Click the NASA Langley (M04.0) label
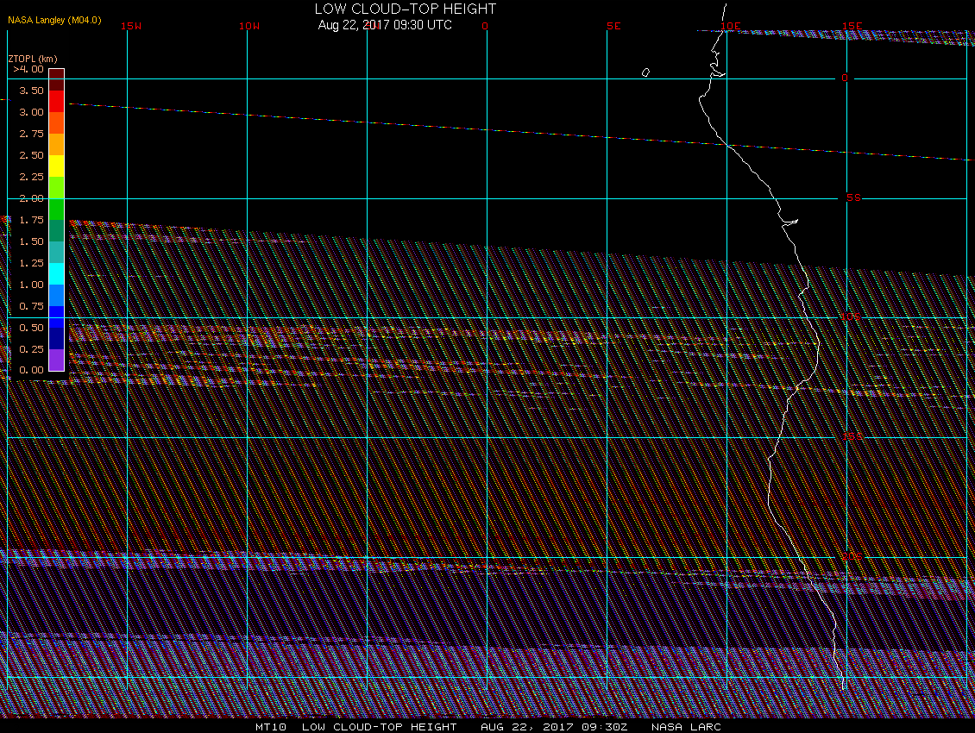975x733 pixels. tap(54, 20)
